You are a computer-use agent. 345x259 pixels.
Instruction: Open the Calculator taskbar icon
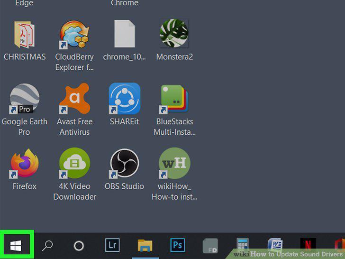tap(243, 245)
